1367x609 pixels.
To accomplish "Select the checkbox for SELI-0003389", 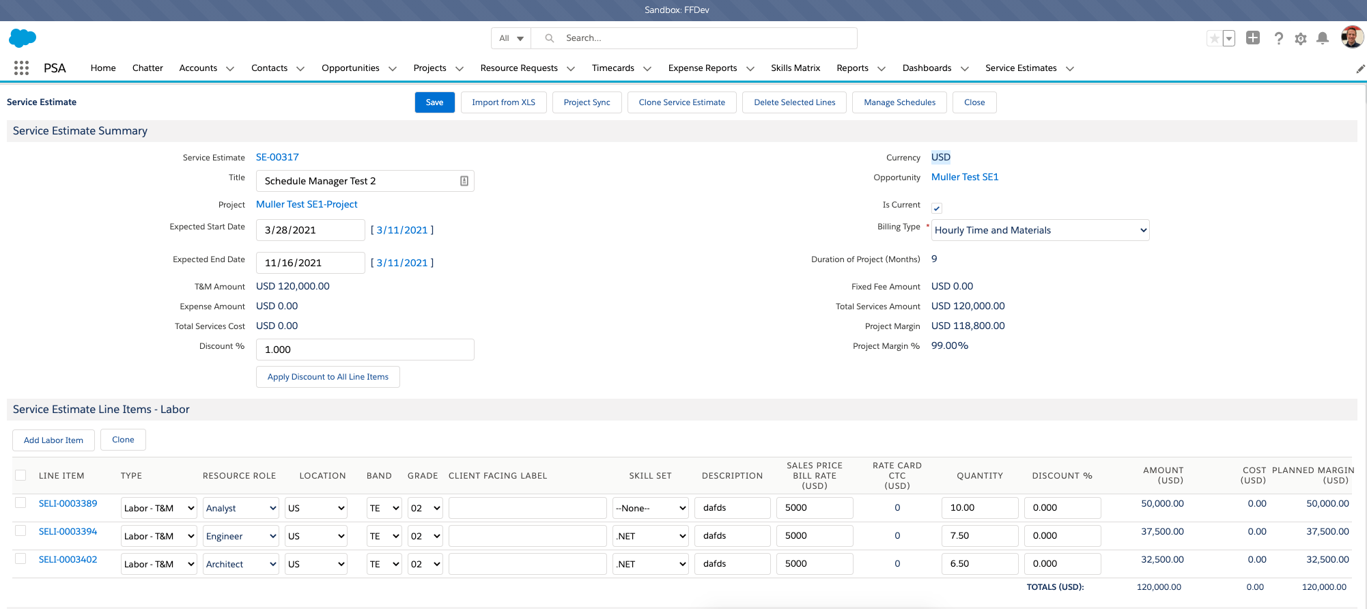I will (x=20, y=503).
